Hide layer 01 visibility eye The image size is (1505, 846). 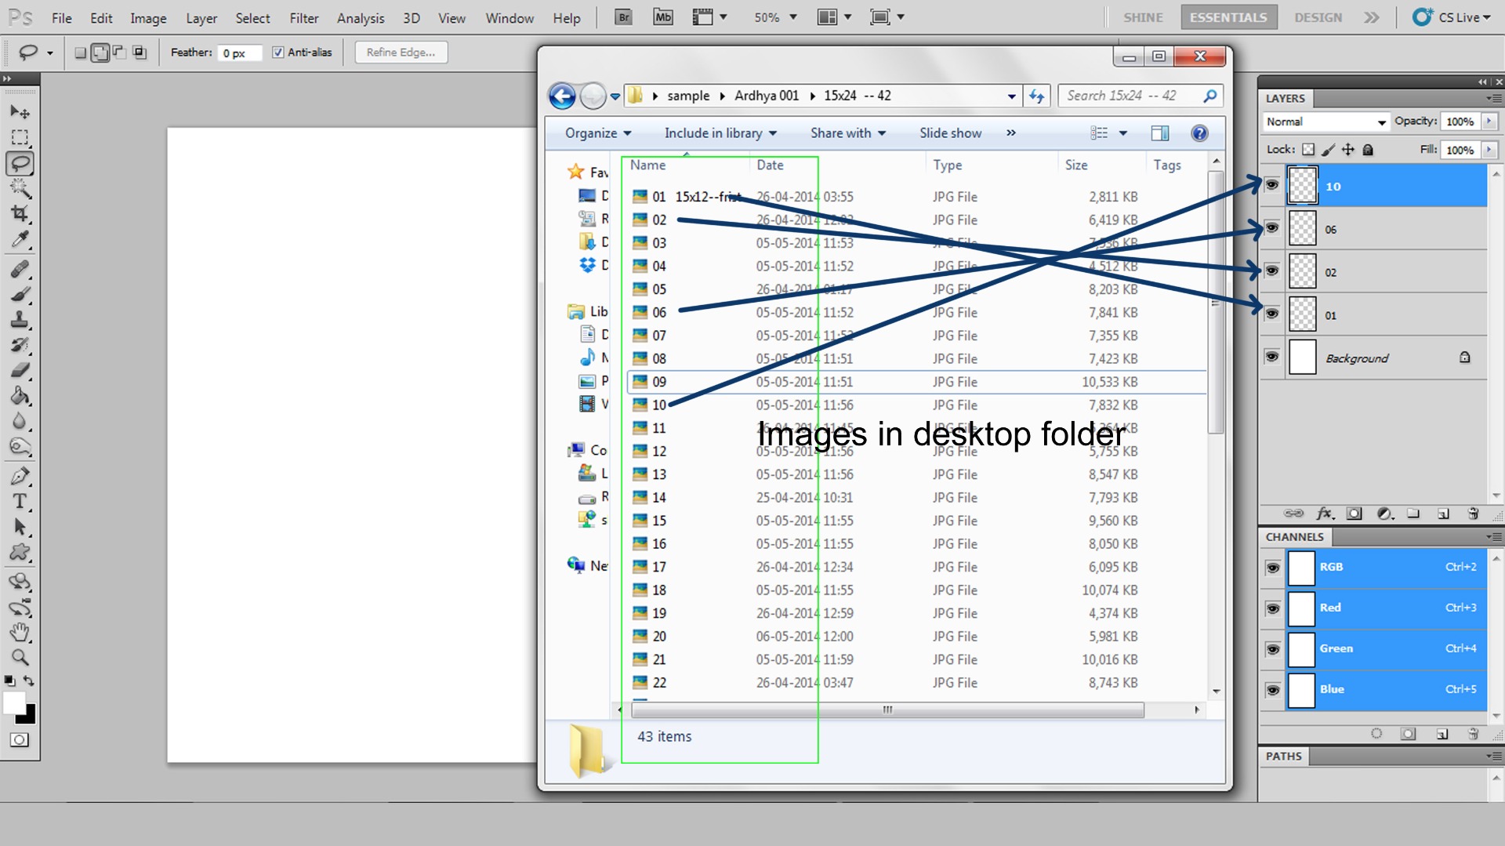click(x=1271, y=314)
